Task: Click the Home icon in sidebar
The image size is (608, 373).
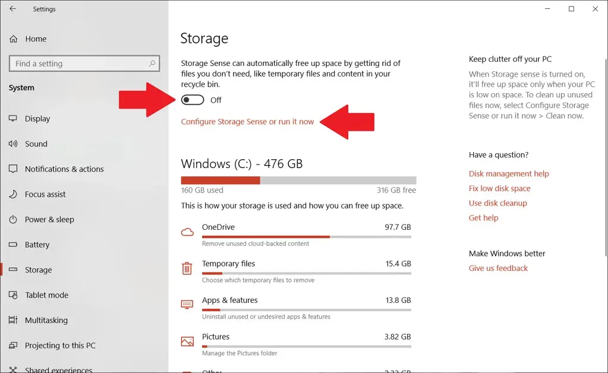Action: point(13,39)
